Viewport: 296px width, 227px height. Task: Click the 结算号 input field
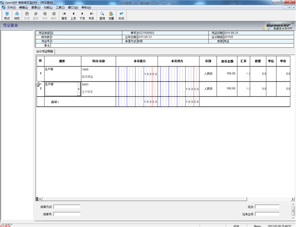67,214
